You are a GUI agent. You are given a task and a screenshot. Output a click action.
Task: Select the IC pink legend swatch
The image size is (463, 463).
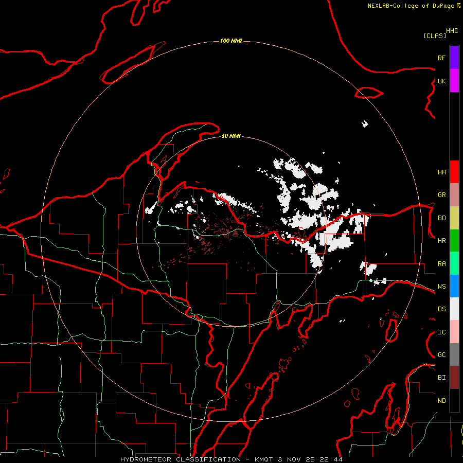(x=454, y=332)
